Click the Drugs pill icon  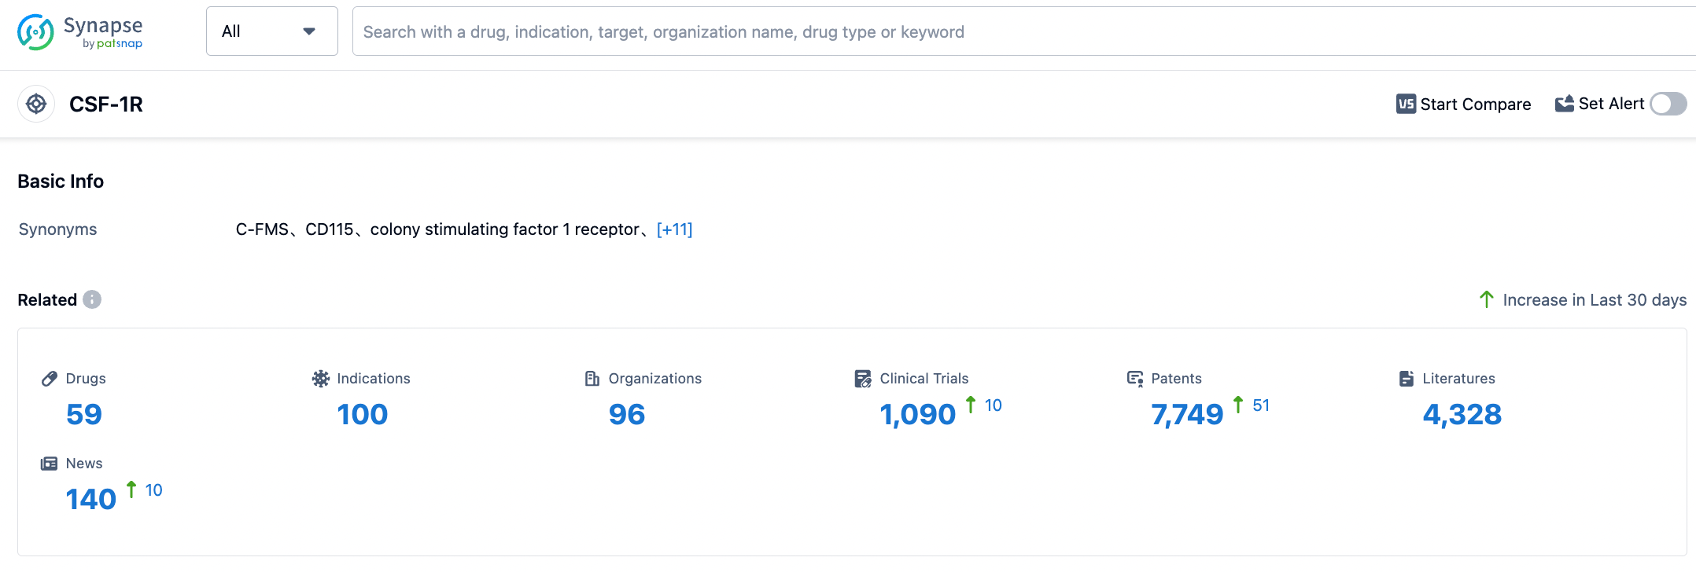[x=50, y=379]
